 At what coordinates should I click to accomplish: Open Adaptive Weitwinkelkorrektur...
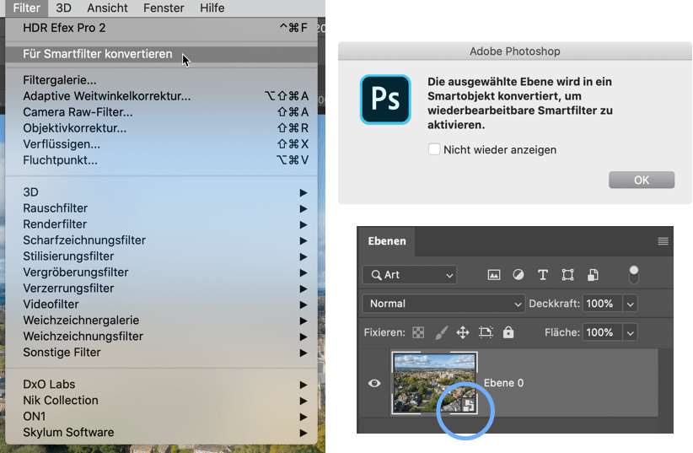(161, 96)
